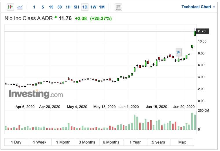Show the 1 Day range

tap(16, 142)
